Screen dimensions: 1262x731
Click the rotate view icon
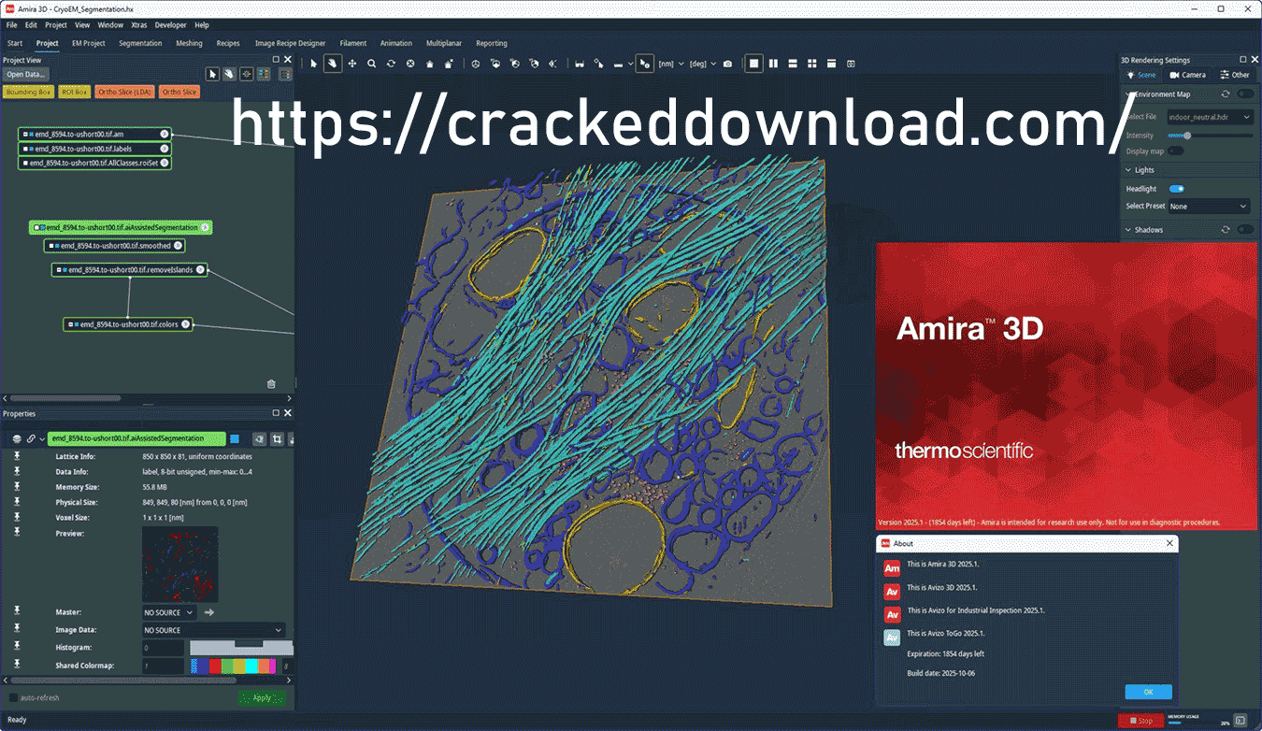[391, 64]
